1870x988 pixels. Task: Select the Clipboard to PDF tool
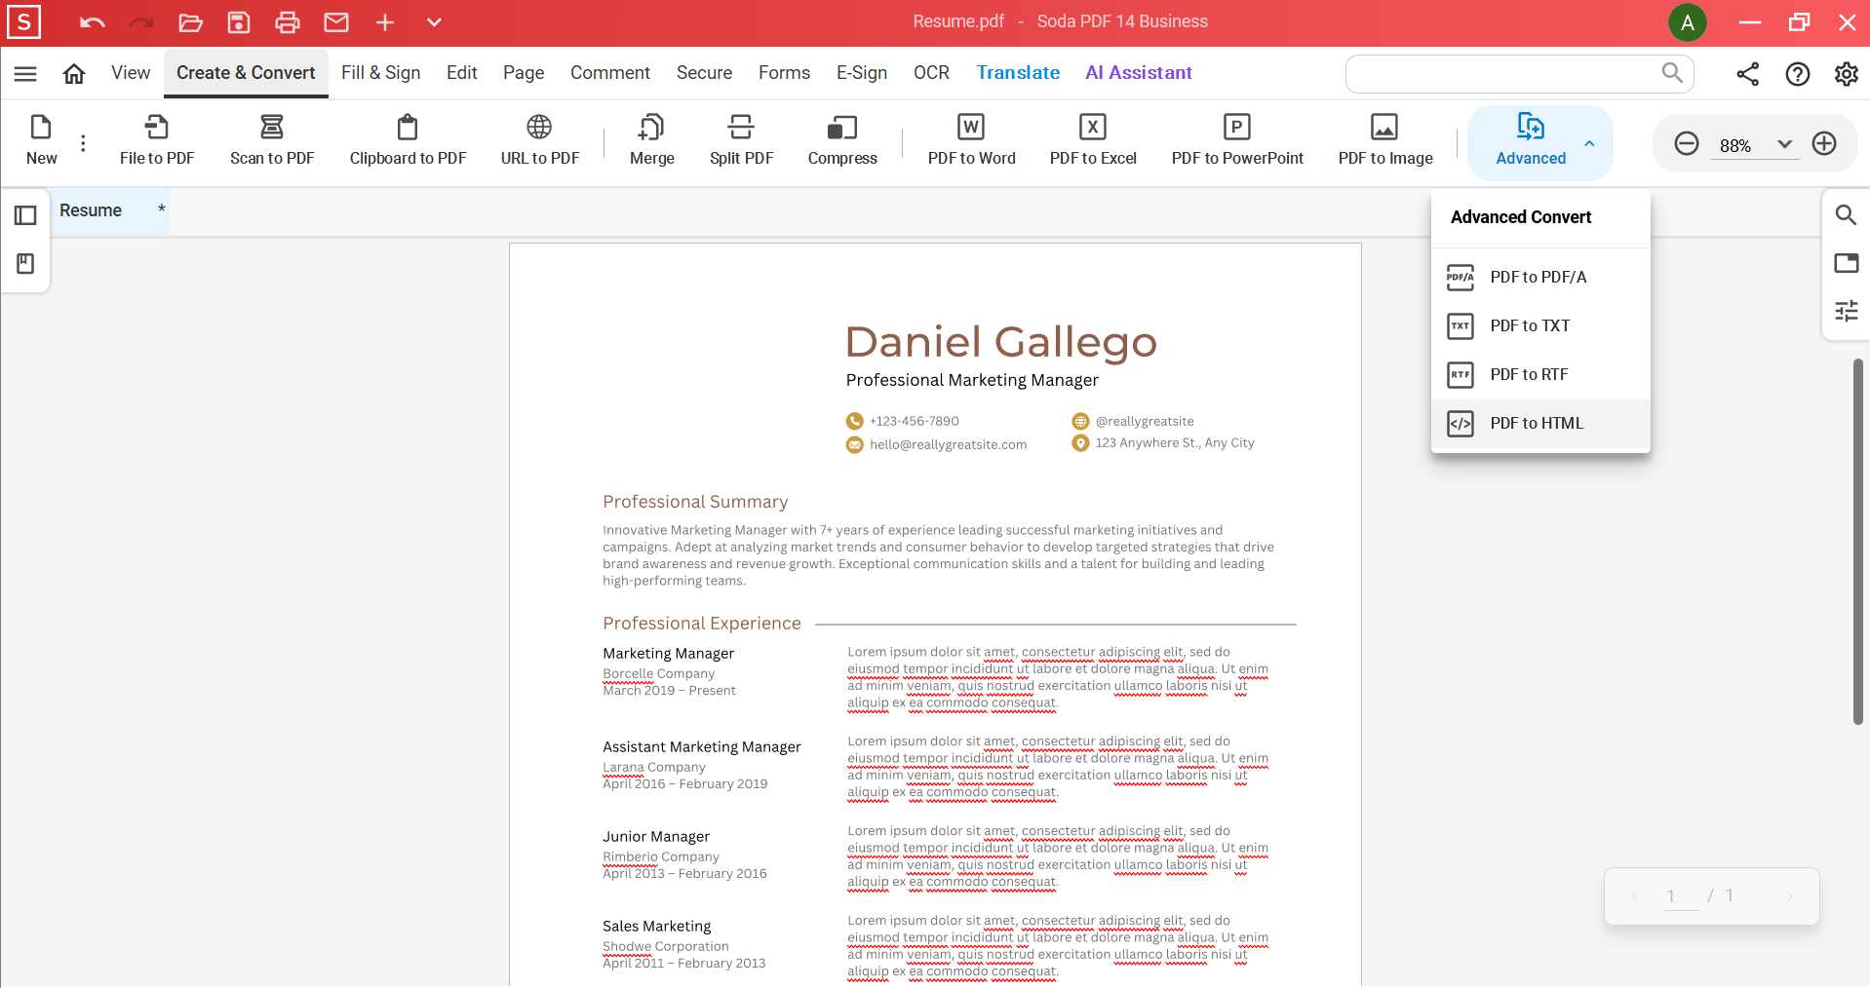[x=408, y=139]
